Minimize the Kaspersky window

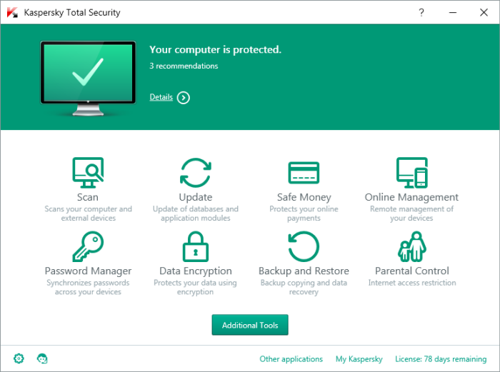453,12
